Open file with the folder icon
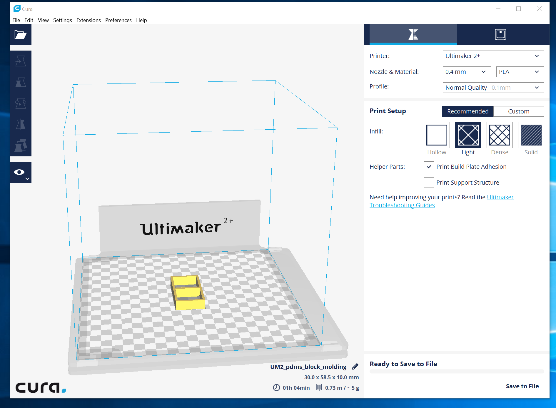Viewport: 556px width, 408px height. 21,35
